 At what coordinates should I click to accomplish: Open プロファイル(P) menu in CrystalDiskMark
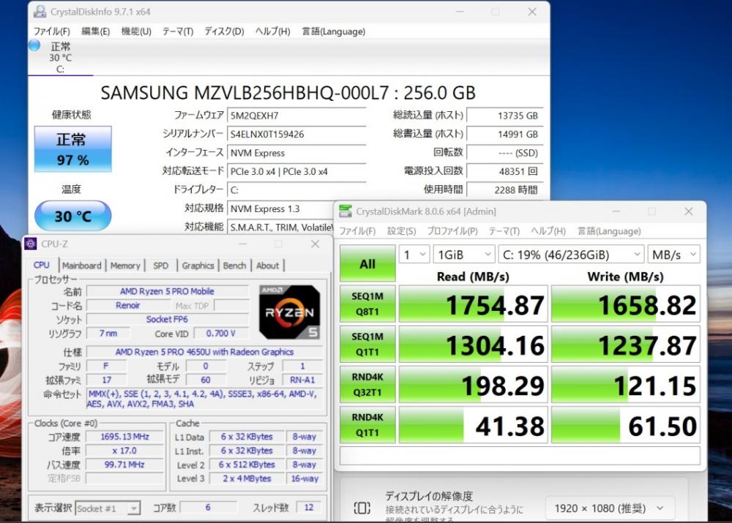(x=452, y=231)
